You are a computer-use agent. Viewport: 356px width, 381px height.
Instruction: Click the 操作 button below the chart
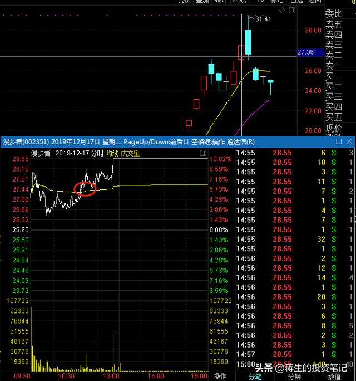[x=220, y=376]
